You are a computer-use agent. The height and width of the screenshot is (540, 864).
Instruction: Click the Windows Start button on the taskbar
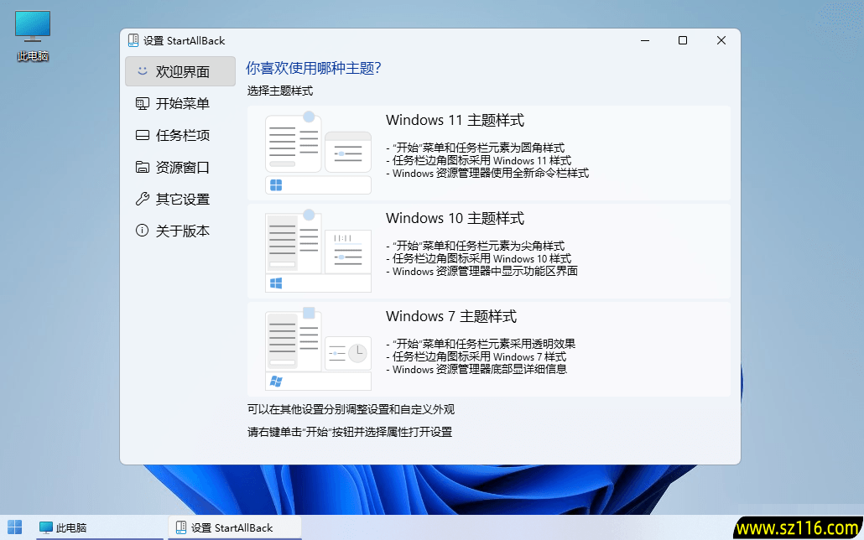[14, 527]
